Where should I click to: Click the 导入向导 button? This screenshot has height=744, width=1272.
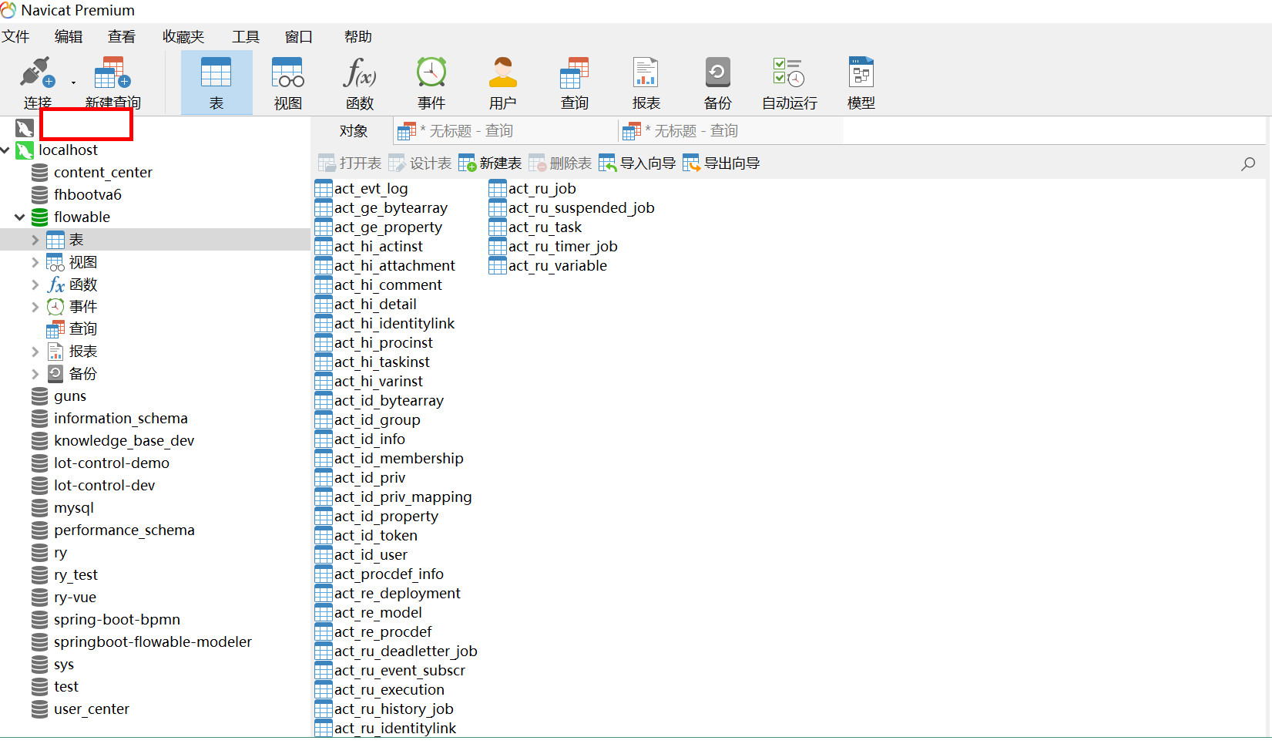[637, 163]
